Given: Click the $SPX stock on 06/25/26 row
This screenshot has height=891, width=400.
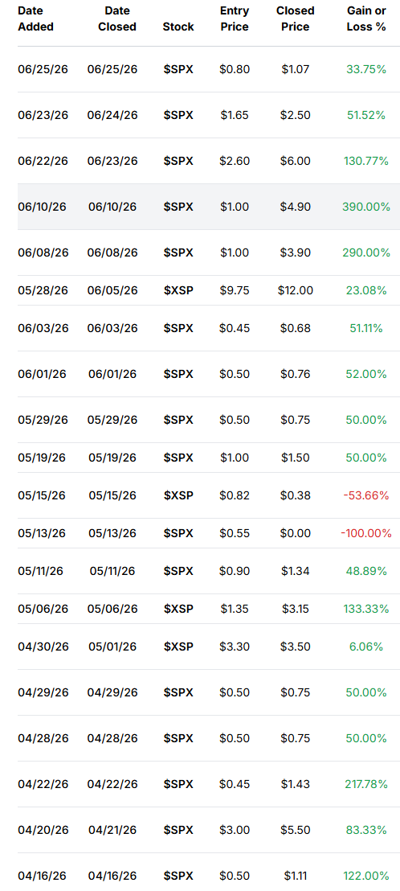Looking at the screenshot, I should click(x=178, y=69).
